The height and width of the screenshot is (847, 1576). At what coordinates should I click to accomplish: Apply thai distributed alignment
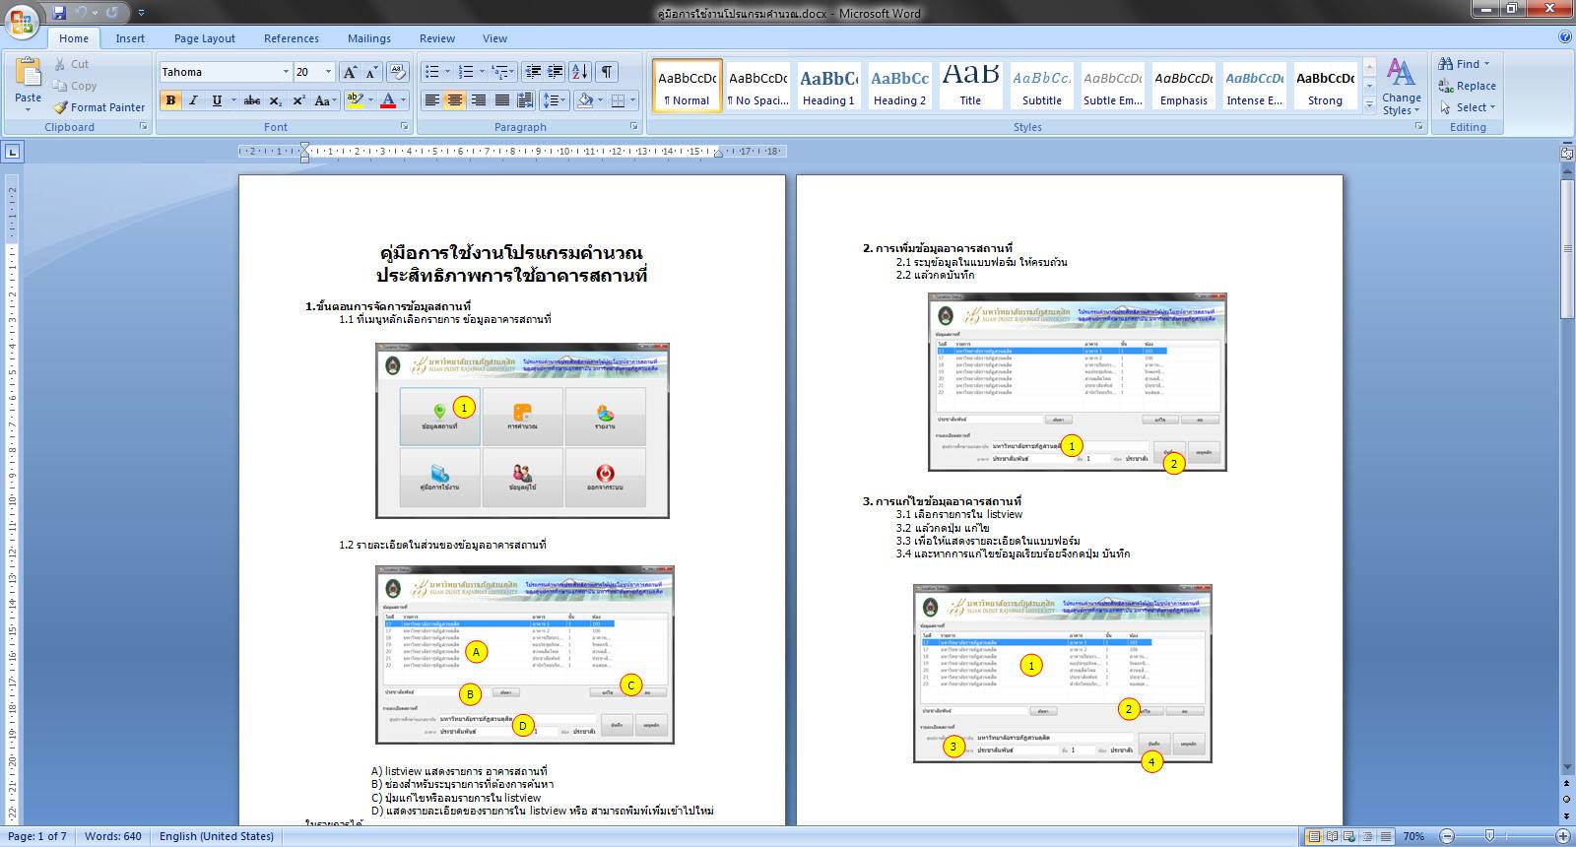click(x=525, y=100)
